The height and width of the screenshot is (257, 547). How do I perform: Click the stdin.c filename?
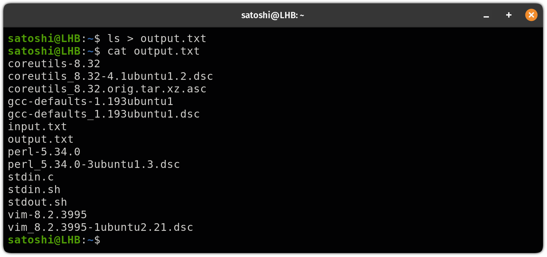31,177
